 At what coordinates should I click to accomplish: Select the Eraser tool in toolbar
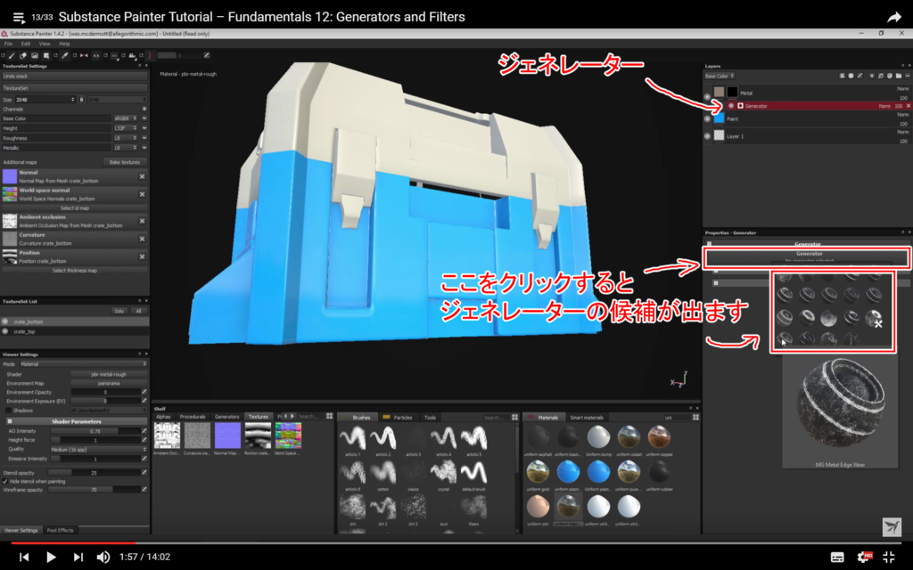[x=22, y=56]
